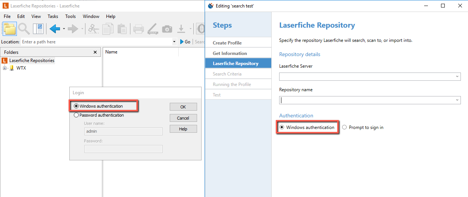Open the Forward history dropdown arrow
This screenshot has height=197, width=468.
82,29
